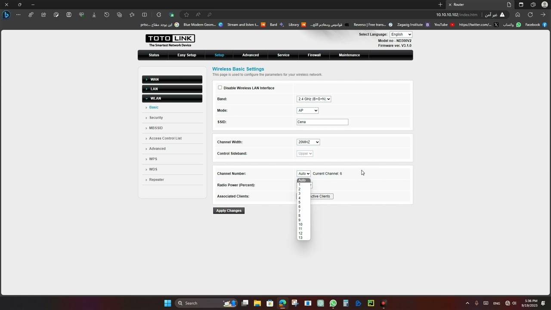Open browser extensions puzzle icon

coord(159,15)
